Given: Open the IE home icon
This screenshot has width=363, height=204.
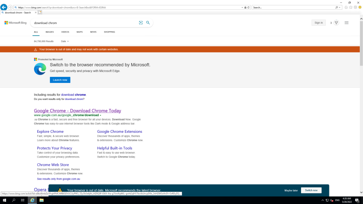Looking at the screenshot, I should pos(346,7).
